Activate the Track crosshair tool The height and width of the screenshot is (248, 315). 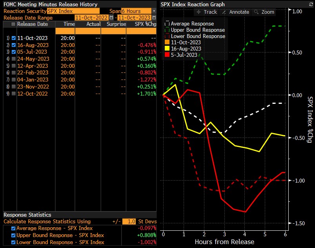point(207,12)
